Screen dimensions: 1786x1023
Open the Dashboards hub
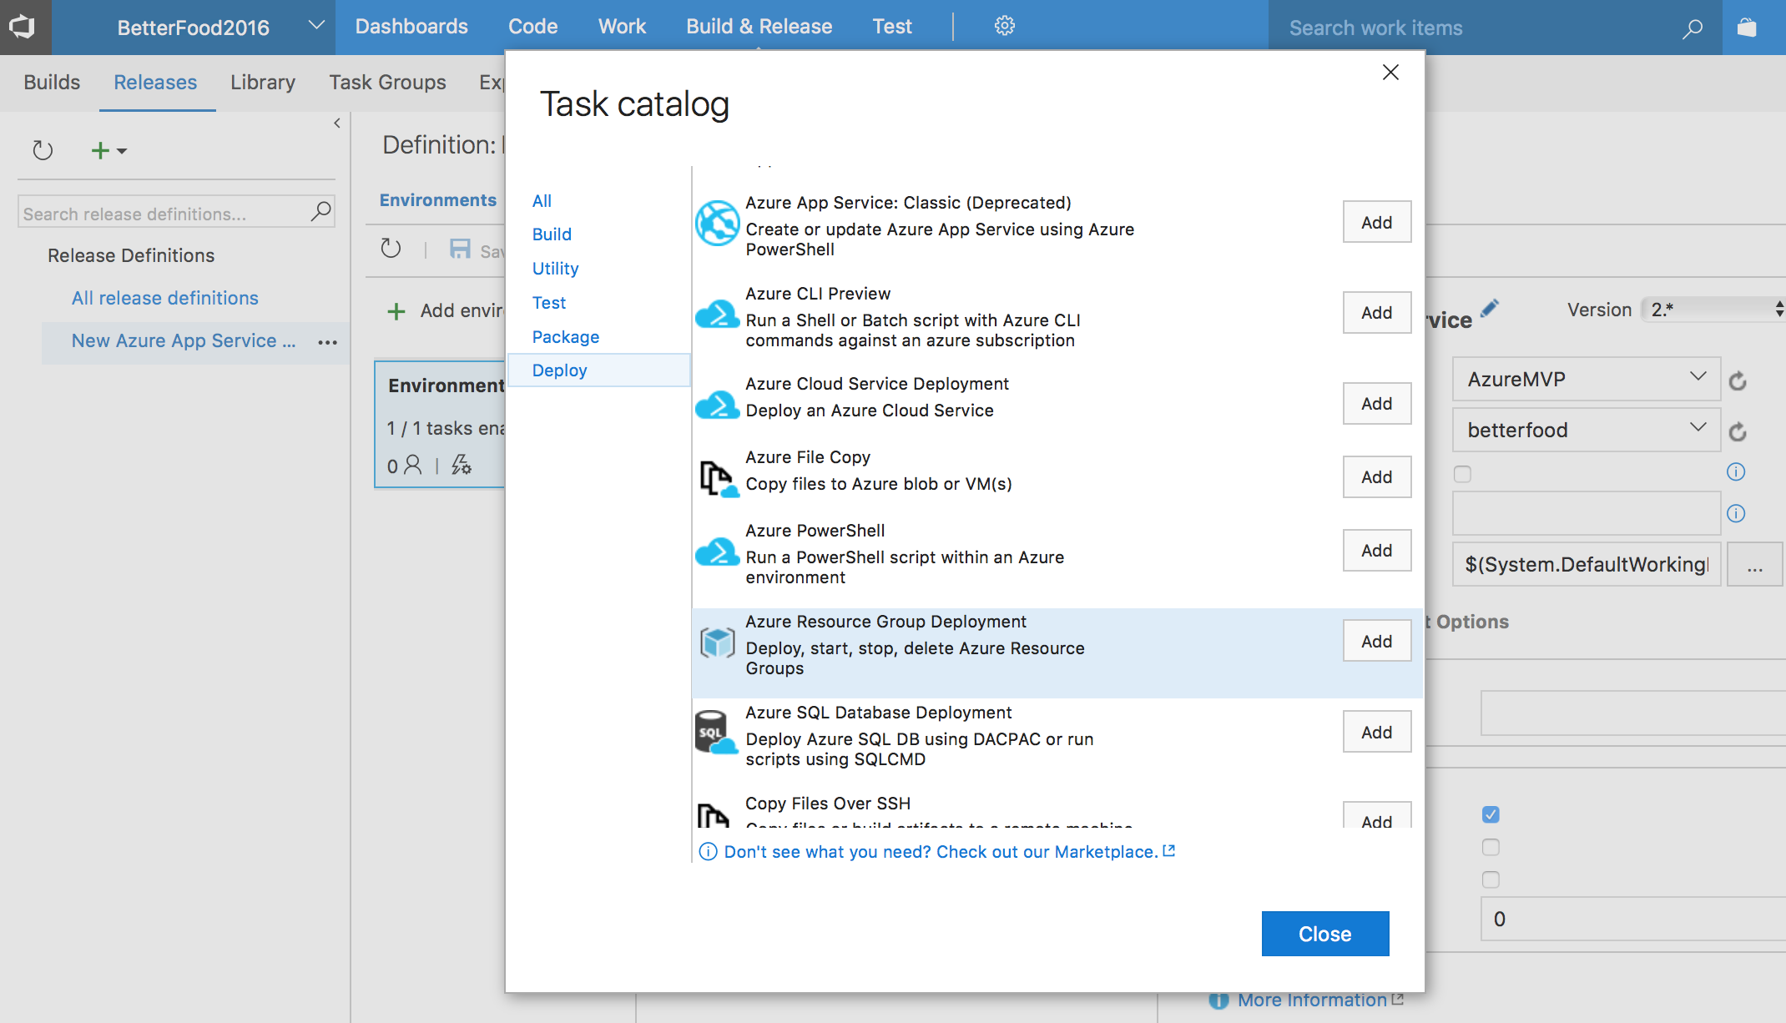(x=411, y=27)
